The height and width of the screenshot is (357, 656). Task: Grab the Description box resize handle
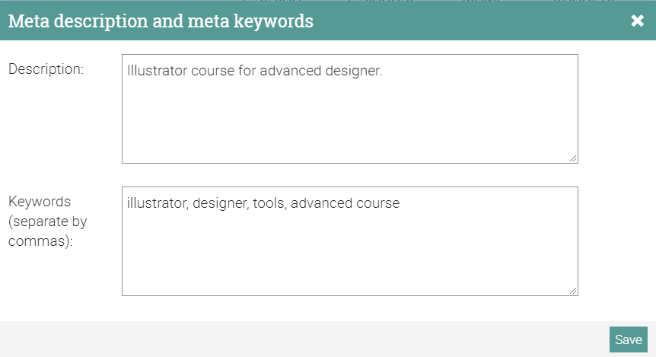573,158
